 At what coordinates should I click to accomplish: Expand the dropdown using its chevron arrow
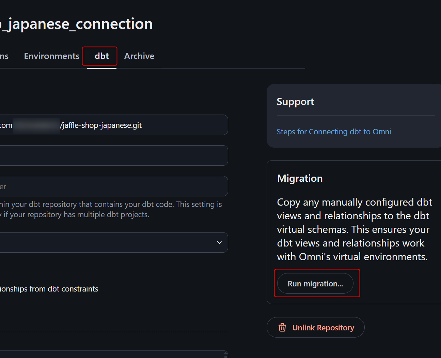[x=219, y=242]
